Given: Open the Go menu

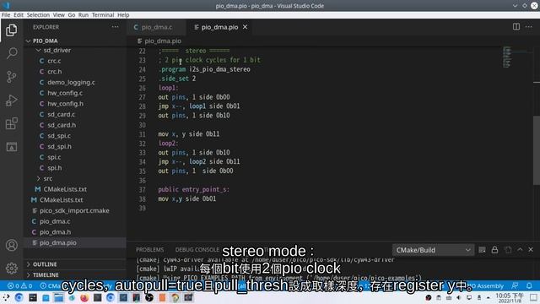Looking at the screenshot, I should pos(71,15).
